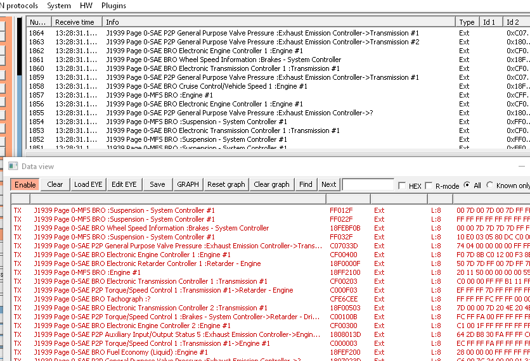
Task: Select message row 1853 Electronic Transmission Controller
Action: pos(278,130)
